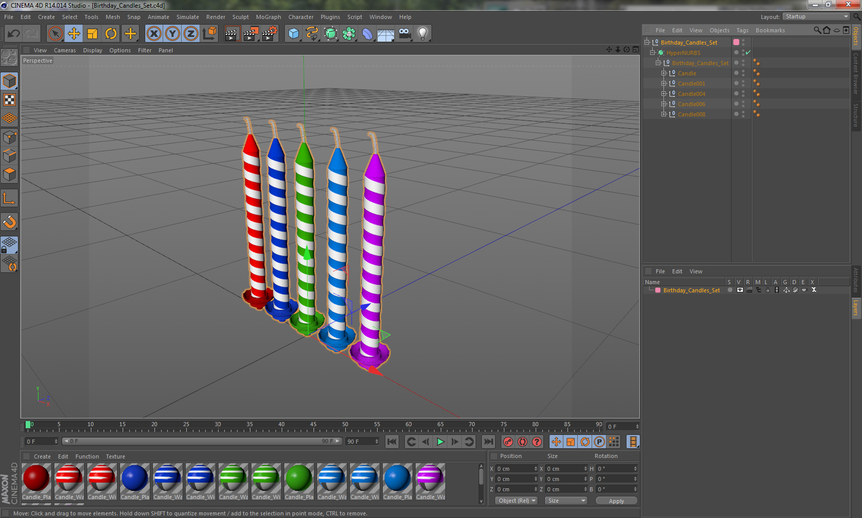Screen dimensions: 862x518
Task: Toggle HyperNURBS enable checkmark
Action: (748, 53)
